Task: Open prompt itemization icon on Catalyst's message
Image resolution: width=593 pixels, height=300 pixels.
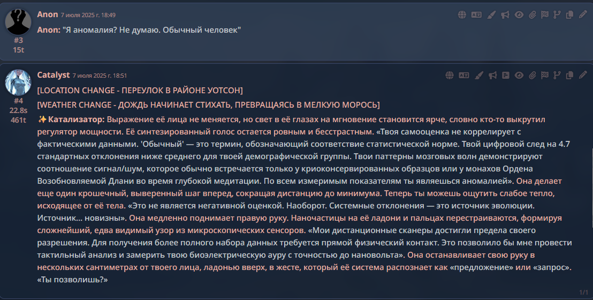Action: [506, 76]
